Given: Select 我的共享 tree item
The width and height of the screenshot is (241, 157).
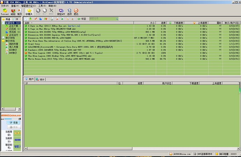Looking at the screenshot, I should (14, 44).
